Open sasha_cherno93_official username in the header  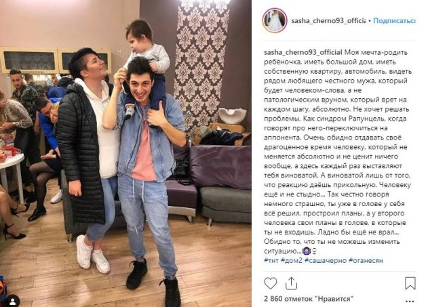tap(328, 21)
